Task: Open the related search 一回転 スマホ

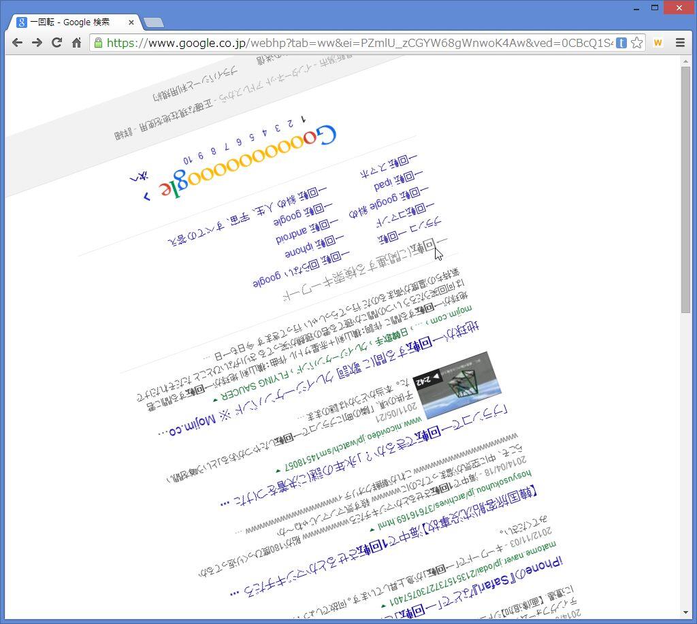Action: pos(389,167)
